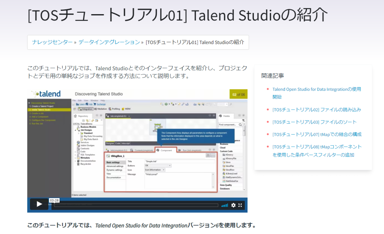The image size is (384, 234).
Task: Open the データインテグレーション breadcrumb link
Action: (109, 42)
